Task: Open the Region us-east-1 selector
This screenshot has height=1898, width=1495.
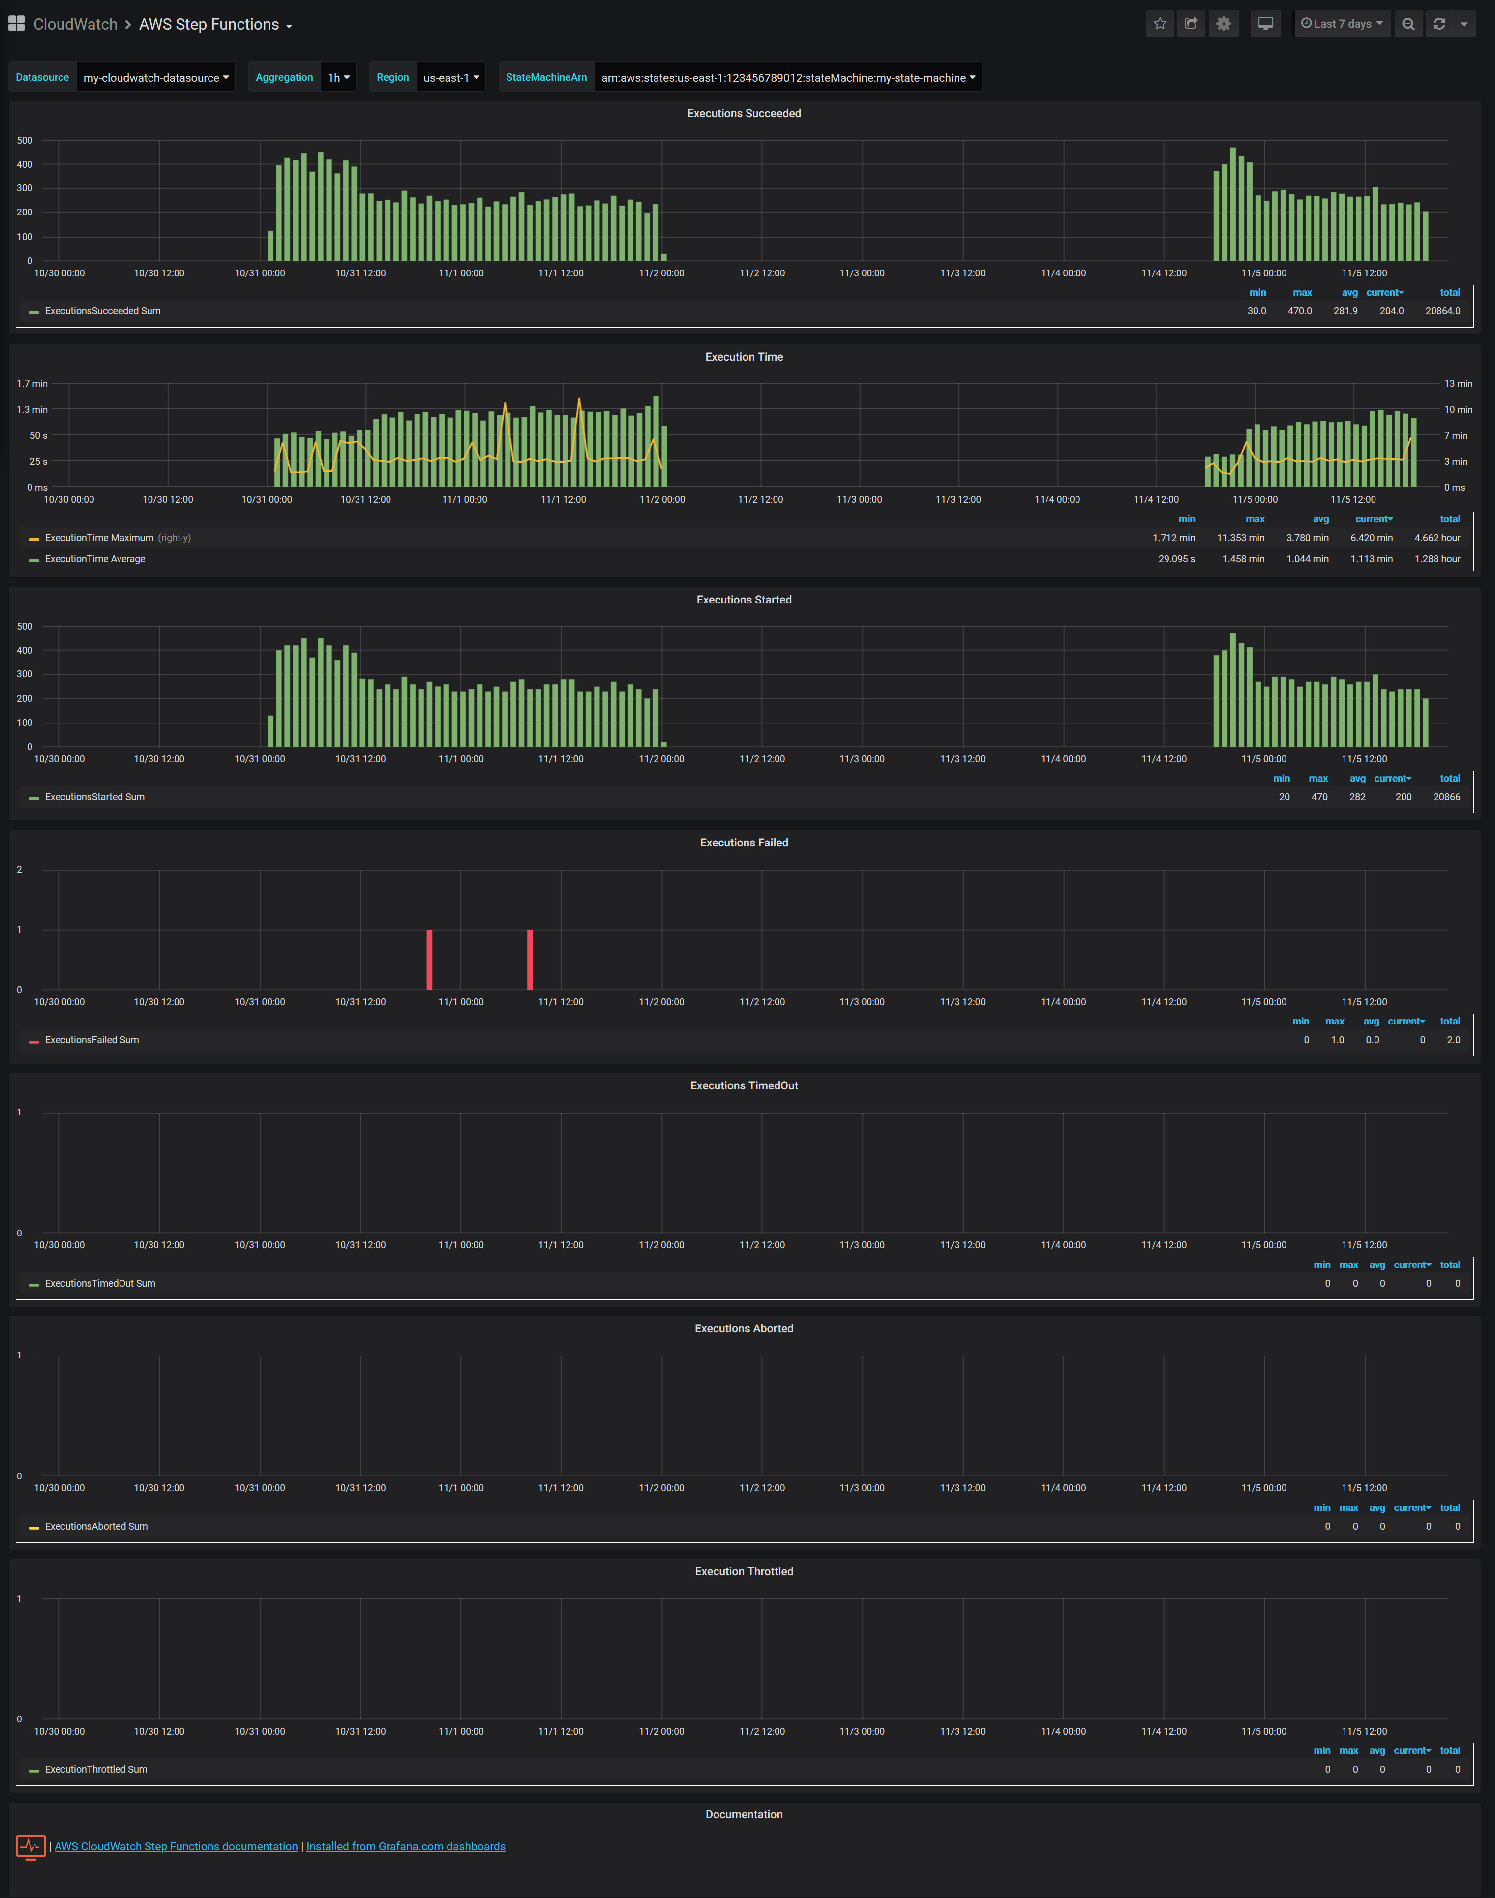Action: point(451,77)
